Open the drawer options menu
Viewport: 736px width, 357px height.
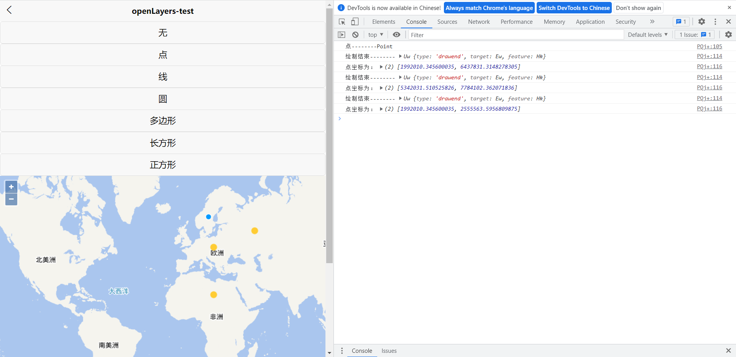(342, 351)
